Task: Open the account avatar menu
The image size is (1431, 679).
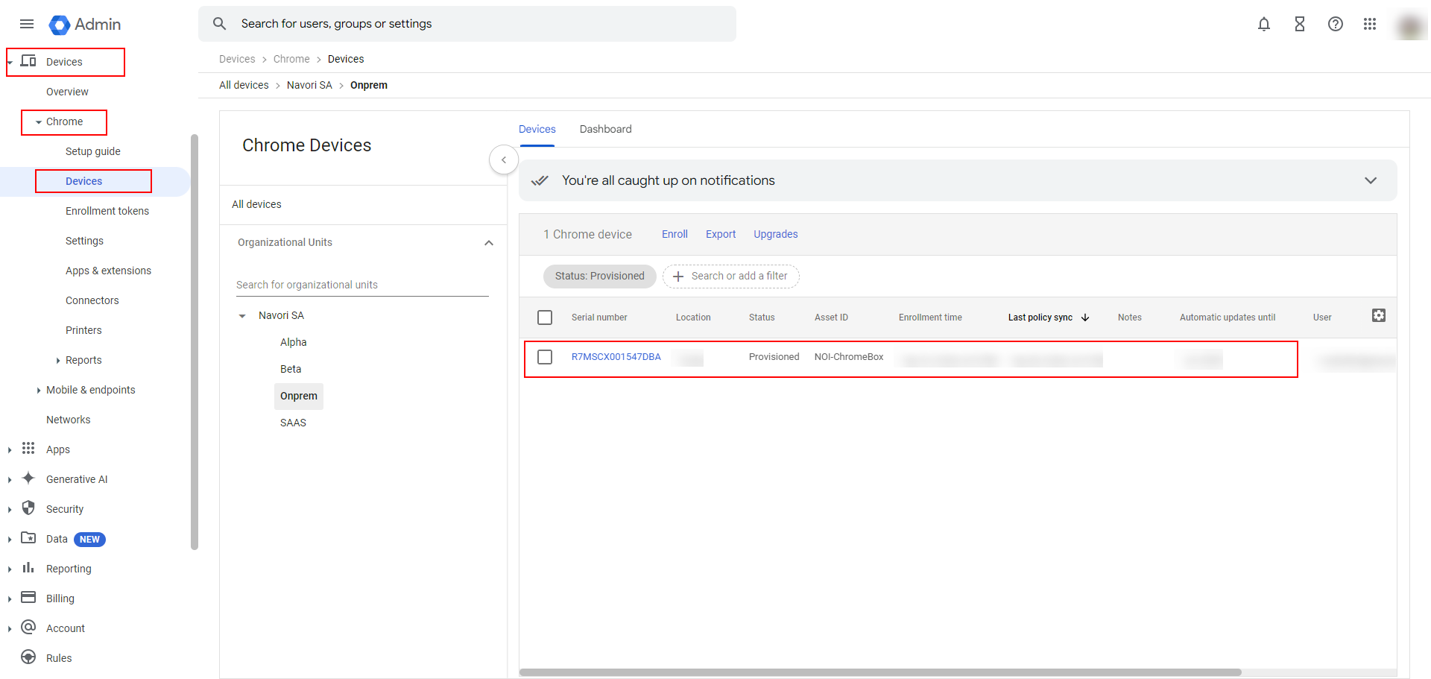Action: tap(1410, 26)
